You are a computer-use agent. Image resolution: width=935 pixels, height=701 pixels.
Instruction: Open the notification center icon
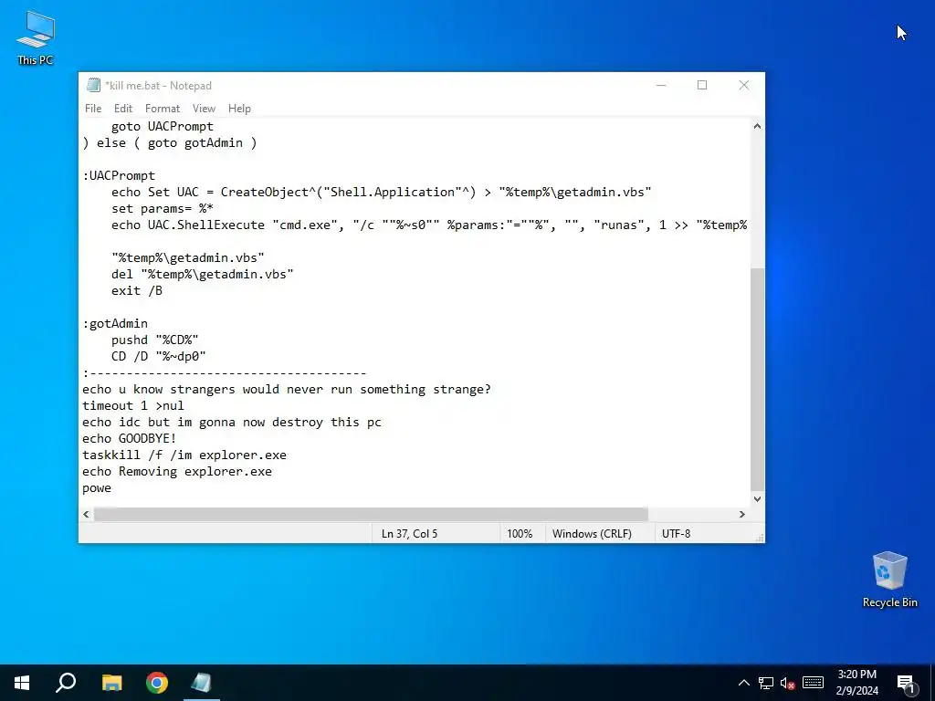[x=906, y=684]
